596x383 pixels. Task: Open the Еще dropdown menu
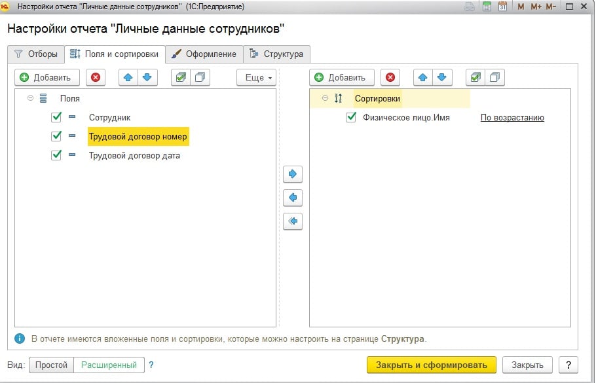click(255, 77)
